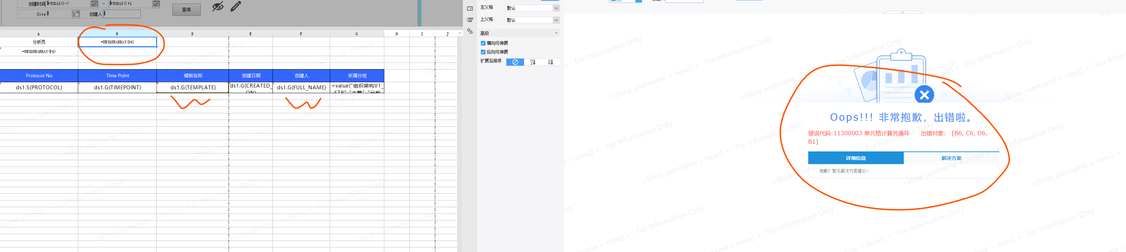Viewport: 1126px width, 252px height.
Task: Select the Protocol No header cell
Action: pos(39,76)
